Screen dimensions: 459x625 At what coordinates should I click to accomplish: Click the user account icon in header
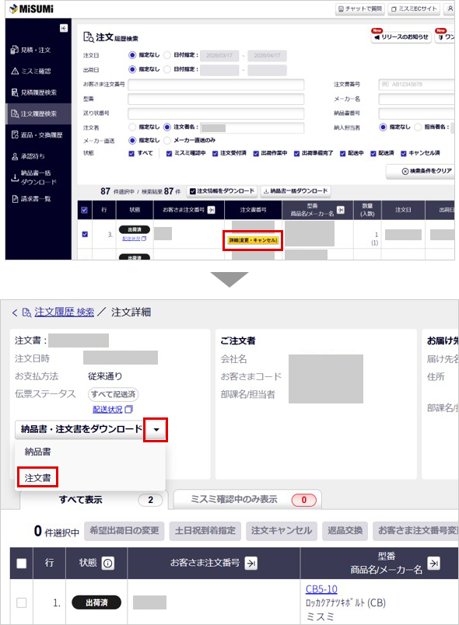450,9
